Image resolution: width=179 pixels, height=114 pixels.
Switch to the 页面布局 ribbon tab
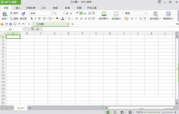click(31, 8)
